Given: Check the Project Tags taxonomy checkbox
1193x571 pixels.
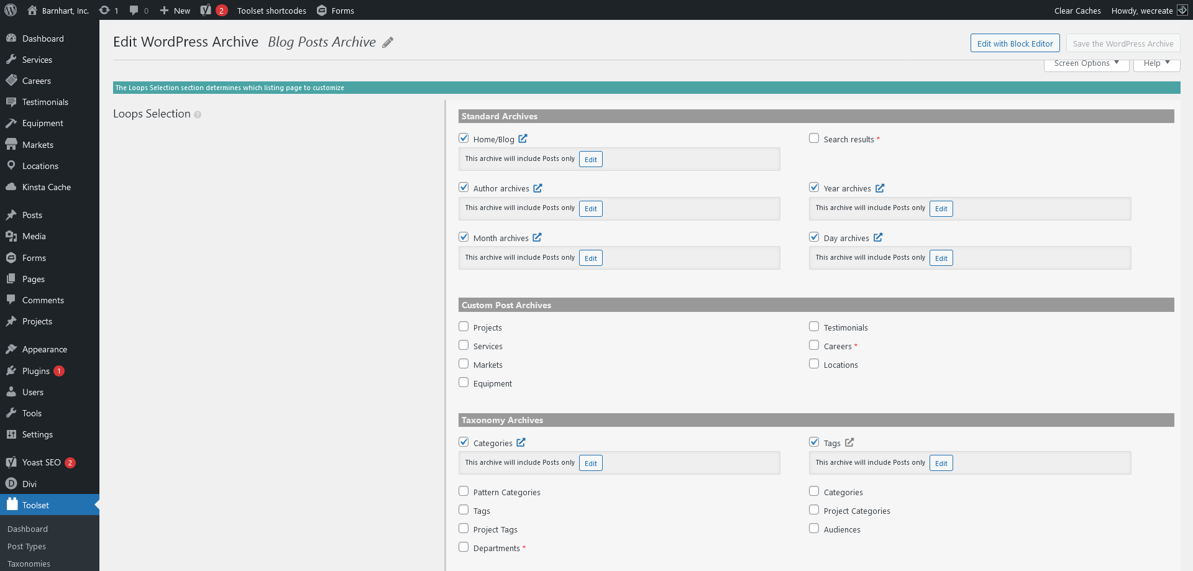Looking at the screenshot, I should [x=464, y=528].
